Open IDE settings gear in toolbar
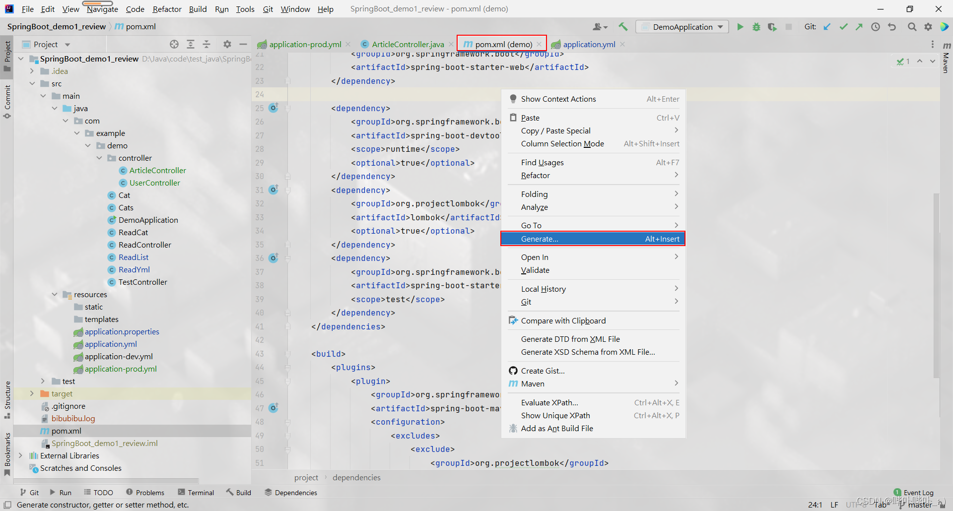 (928, 27)
